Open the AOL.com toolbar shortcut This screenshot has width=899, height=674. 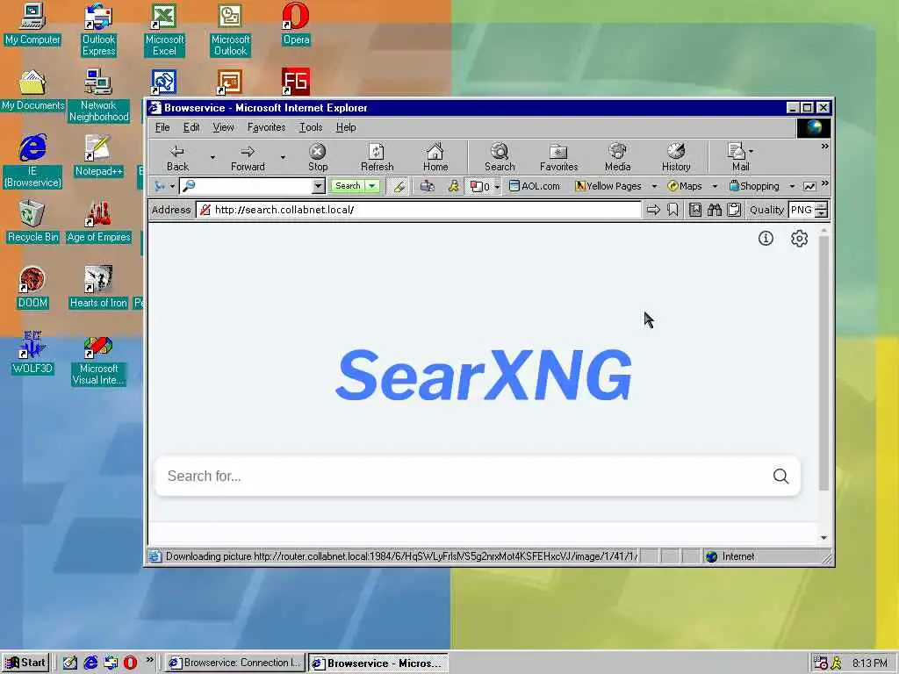pos(535,186)
